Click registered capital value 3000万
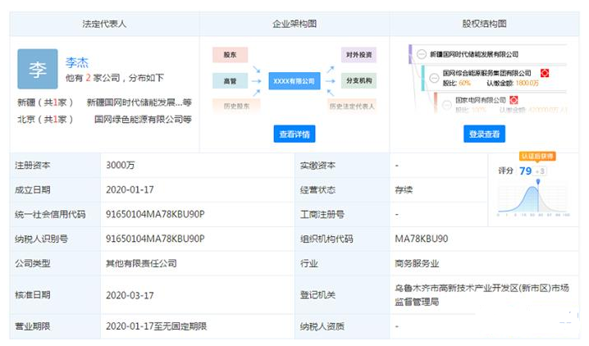 [x=121, y=165]
